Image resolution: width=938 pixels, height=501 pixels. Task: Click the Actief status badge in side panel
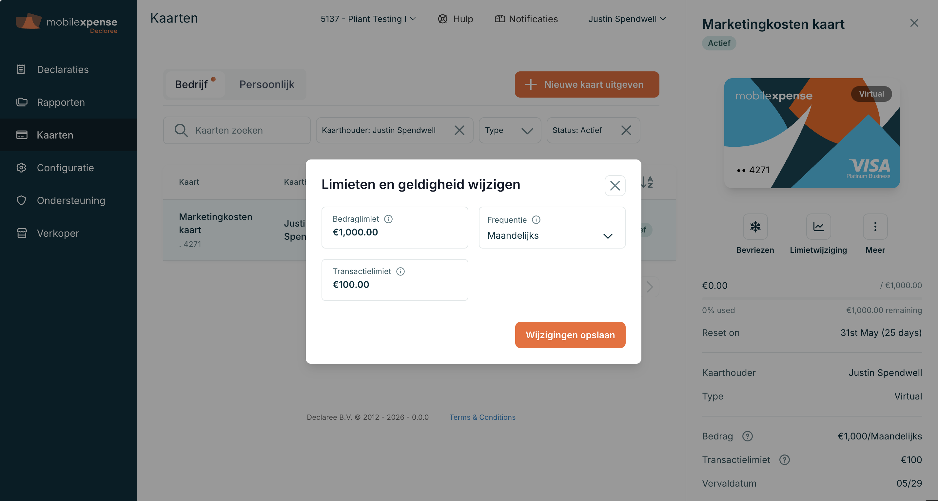pyautogui.click(x=719, y=43)
